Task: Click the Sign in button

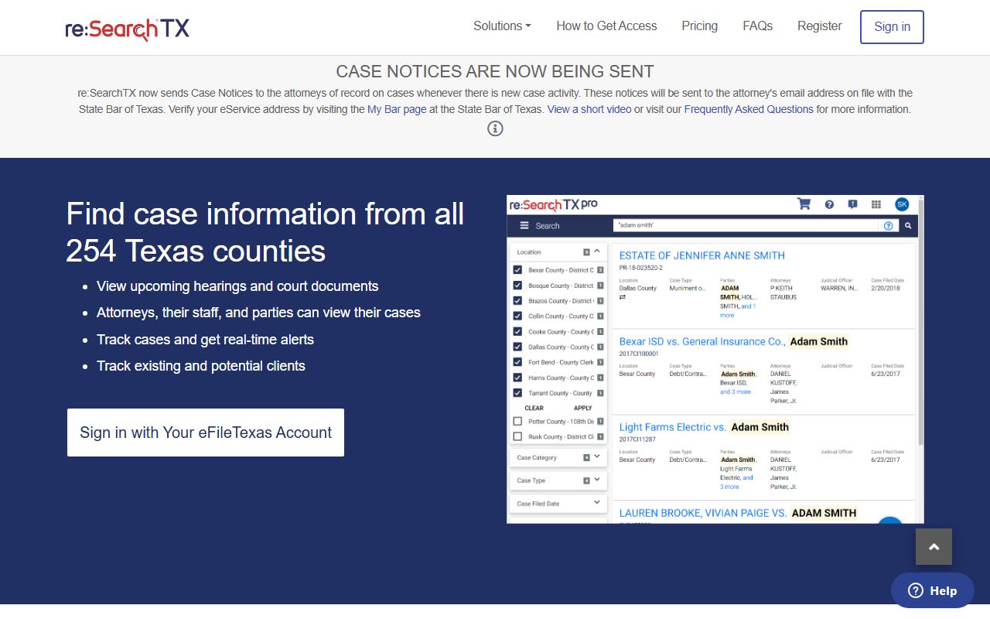Action: click(x=892, y=27)
